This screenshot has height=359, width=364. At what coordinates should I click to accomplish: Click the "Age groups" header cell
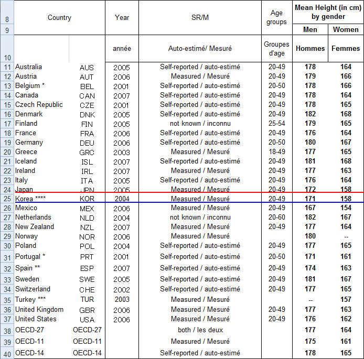pyautogui.click(x=276, y=17)
